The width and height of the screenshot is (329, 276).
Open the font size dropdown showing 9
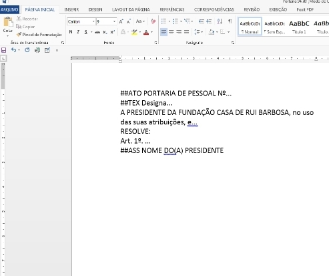point(114,21)
